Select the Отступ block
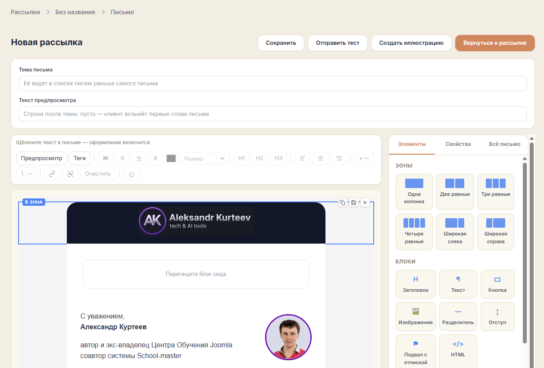544x368 pixels. [497, 316]
